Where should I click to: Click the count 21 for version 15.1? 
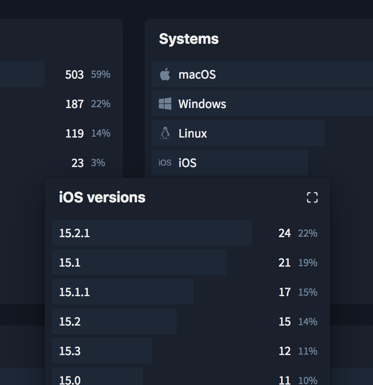point(285,263)
